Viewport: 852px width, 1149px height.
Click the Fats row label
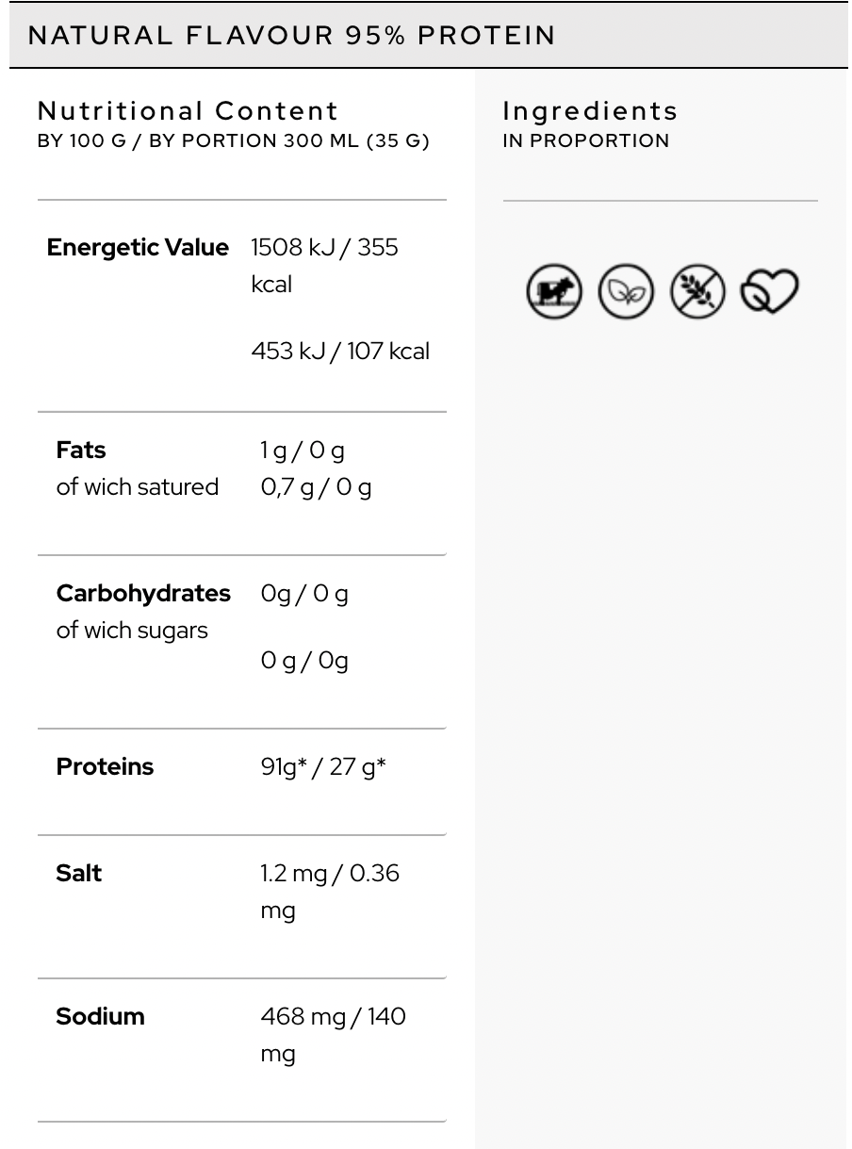pos(81,451)
